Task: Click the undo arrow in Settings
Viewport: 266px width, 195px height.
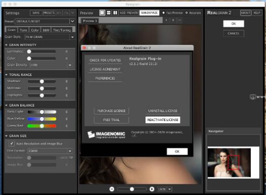Action: (59, 13)
